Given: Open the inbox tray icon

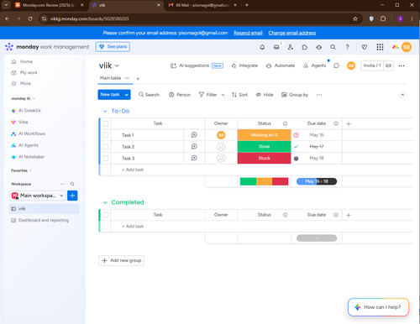Looking at the screenshot, I should (x=276, y=47).
